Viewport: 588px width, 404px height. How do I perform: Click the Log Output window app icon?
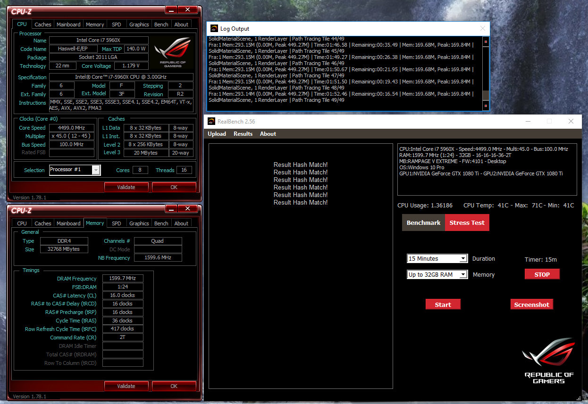click(214, 28)
